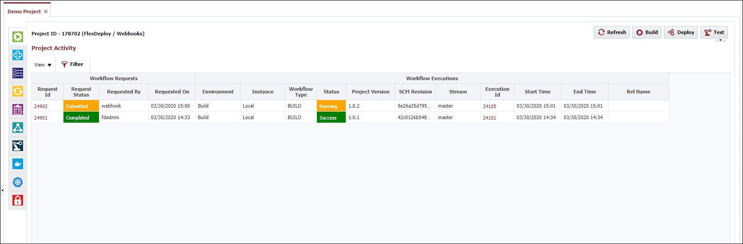Open execution ID 24101 link

490,118
